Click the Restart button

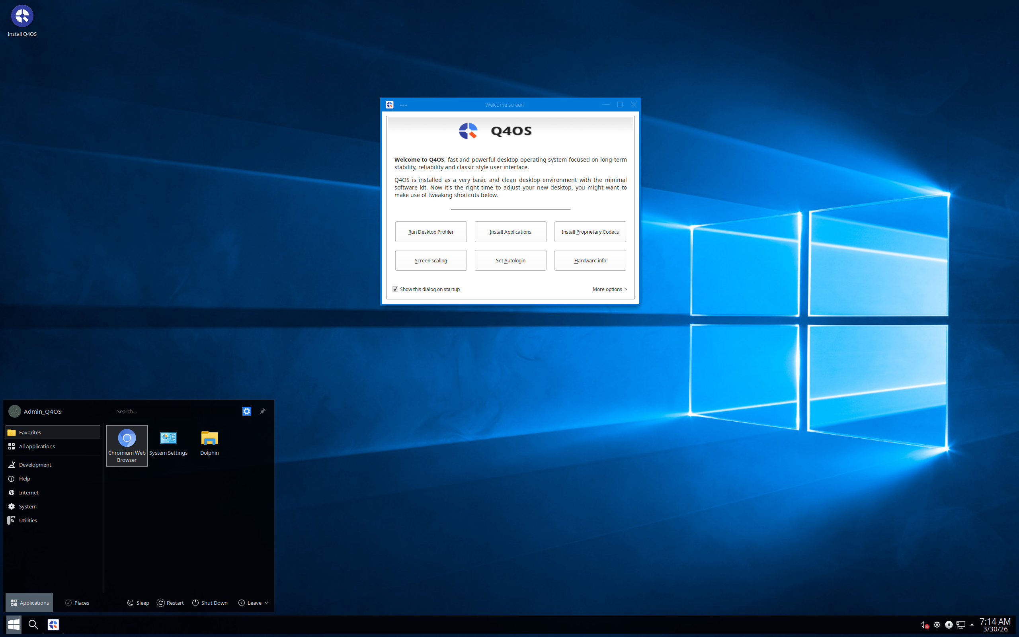(x=170, y=603)
